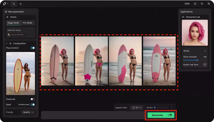Screen dimensions: 214x122
Task: Click the Applications panel header
Action: pyautogui.click(x=186, y=12)
